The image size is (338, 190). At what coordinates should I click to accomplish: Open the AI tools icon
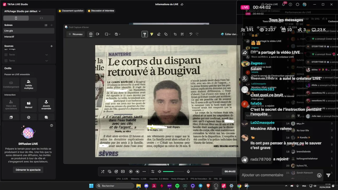pos(116,172)
